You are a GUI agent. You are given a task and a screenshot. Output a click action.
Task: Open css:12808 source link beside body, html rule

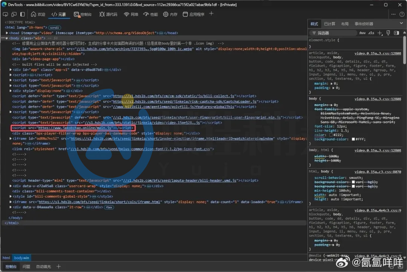point(378,150)
